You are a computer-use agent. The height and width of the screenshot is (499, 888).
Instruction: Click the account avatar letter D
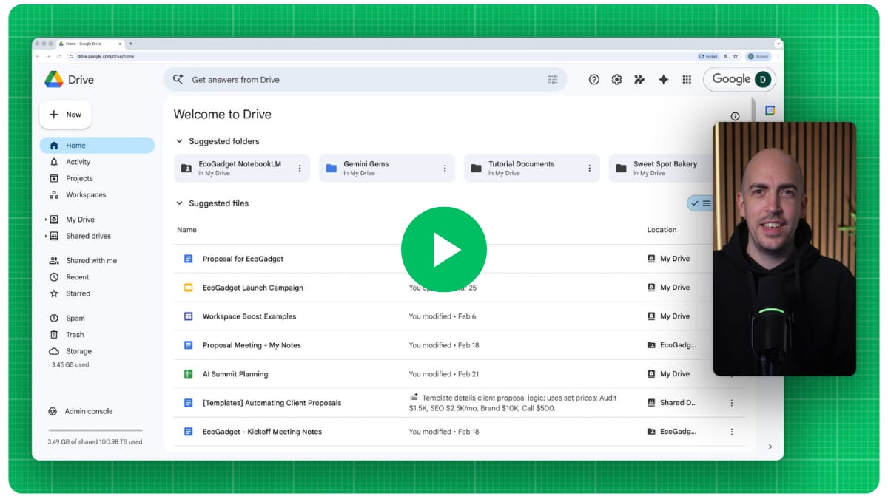click(x=763, y=79)
